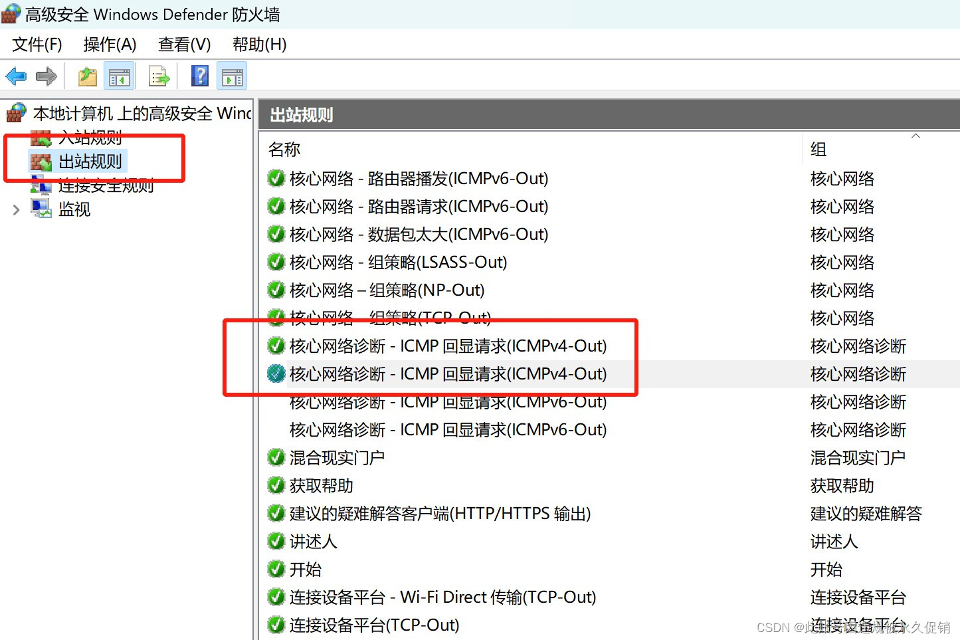960x640 pixels.
Task: Click green check icon beside 混合现实门户 rule
Action: point(276,457)
